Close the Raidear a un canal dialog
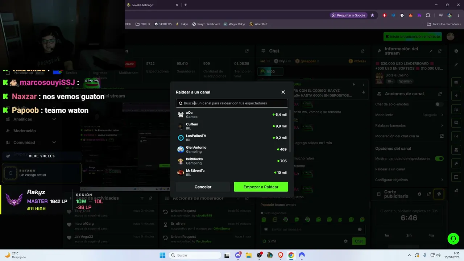 [283, 92]
